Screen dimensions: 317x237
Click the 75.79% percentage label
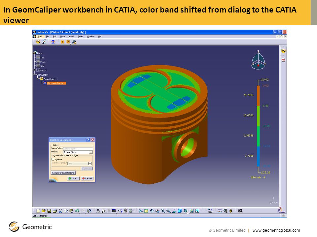[x=248, y=95]
